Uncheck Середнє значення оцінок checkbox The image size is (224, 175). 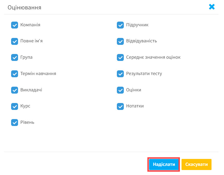120,58
